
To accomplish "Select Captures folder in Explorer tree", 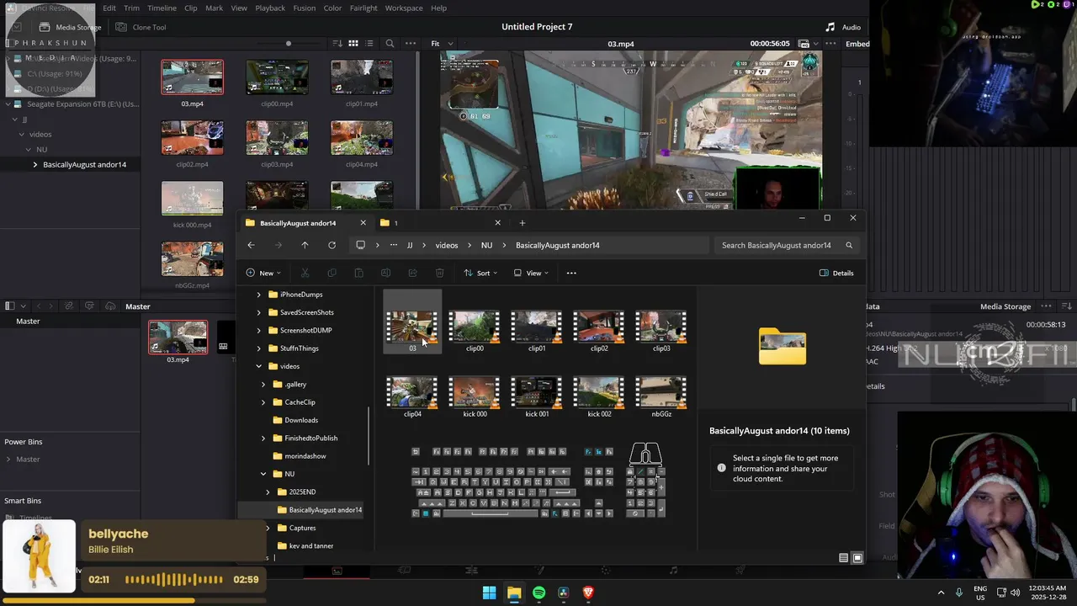I will click(x=302, y=528).
